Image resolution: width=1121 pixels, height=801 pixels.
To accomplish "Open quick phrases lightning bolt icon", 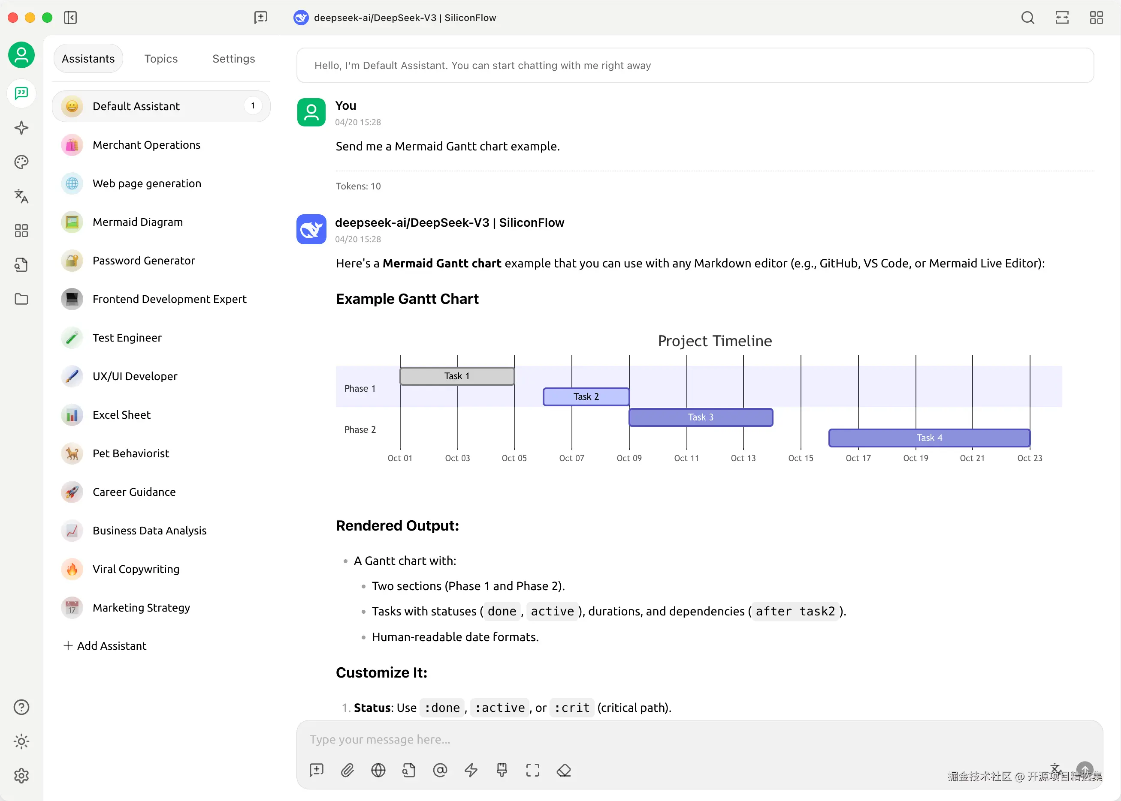I will click(471, 770).
